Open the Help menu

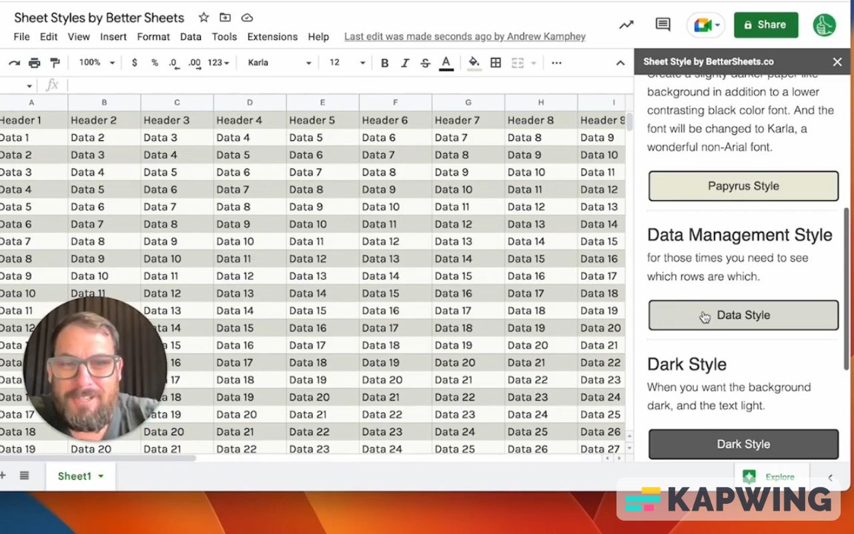318,37
